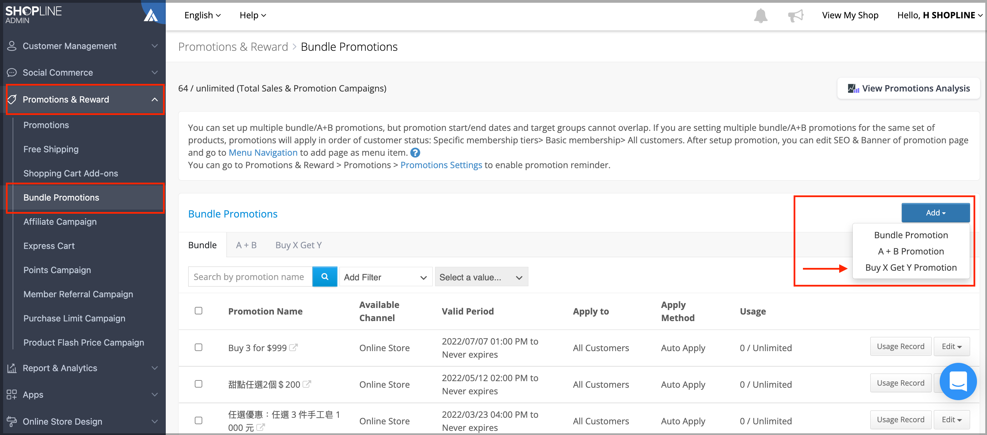Open Usage Record for 任選優惠 row
The width and height of the screenshot is (987, 435).
[x=900, y=420]
